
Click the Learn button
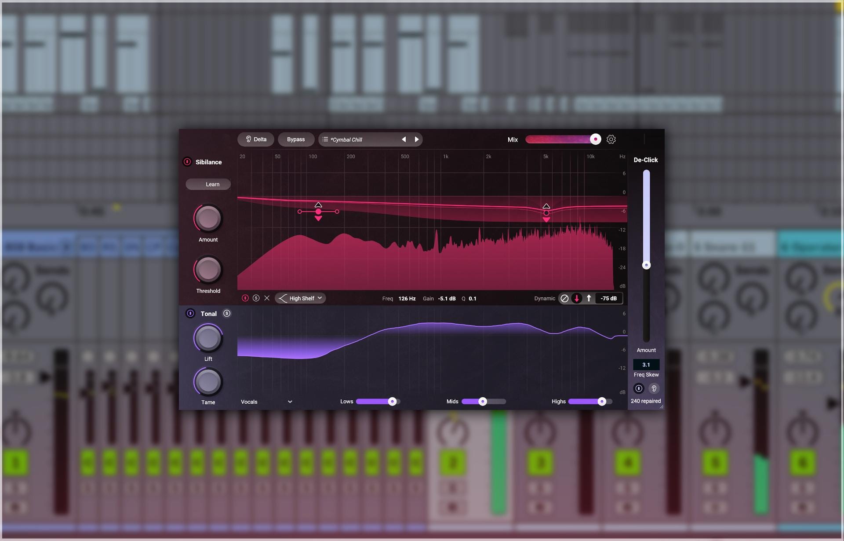208,184
